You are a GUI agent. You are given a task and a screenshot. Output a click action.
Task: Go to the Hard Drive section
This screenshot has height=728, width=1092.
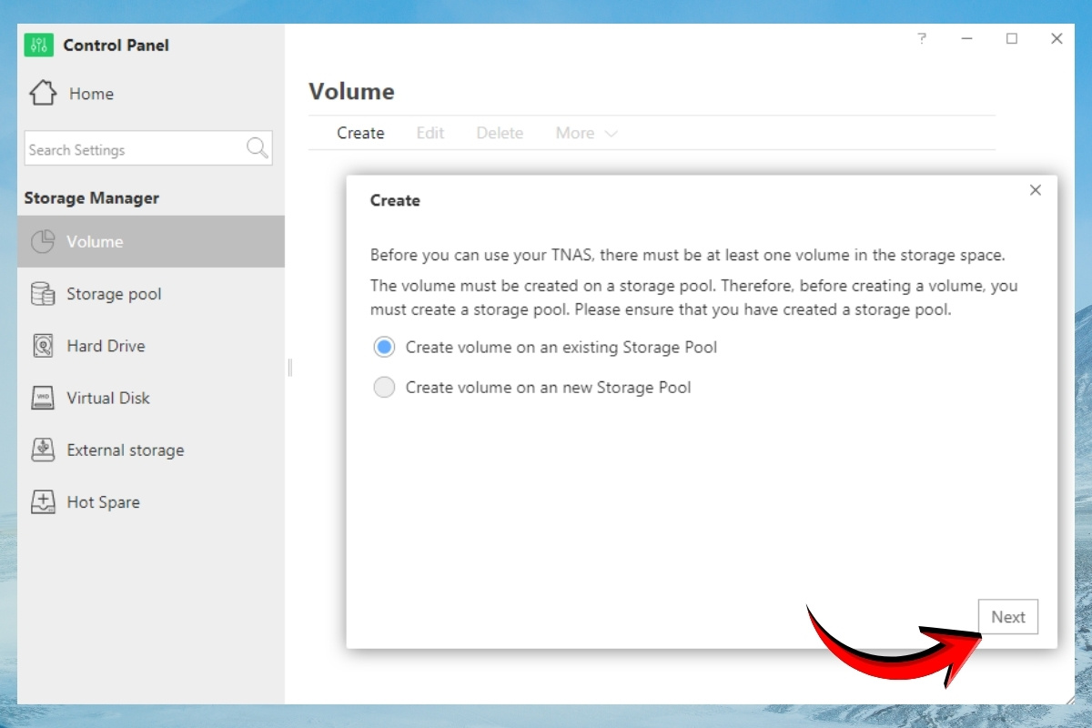point(151,346)
